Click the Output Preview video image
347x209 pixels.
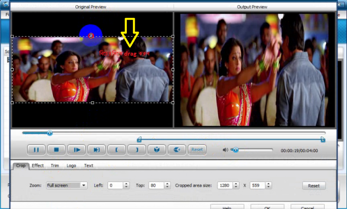coord(254,70)
